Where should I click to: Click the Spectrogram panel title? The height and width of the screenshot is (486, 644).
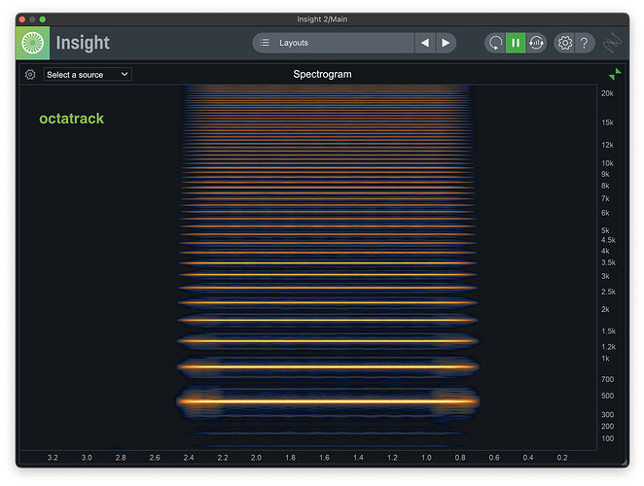click(322, 74)
